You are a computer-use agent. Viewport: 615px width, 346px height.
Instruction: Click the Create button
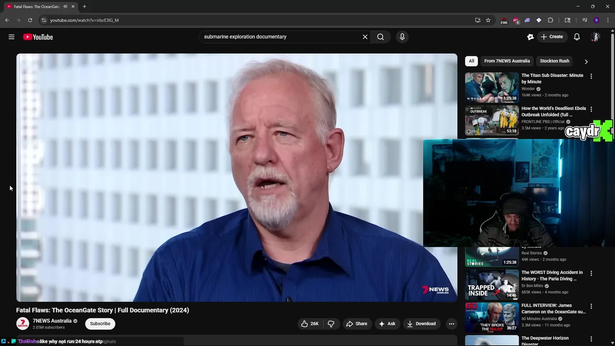point(552,37)
